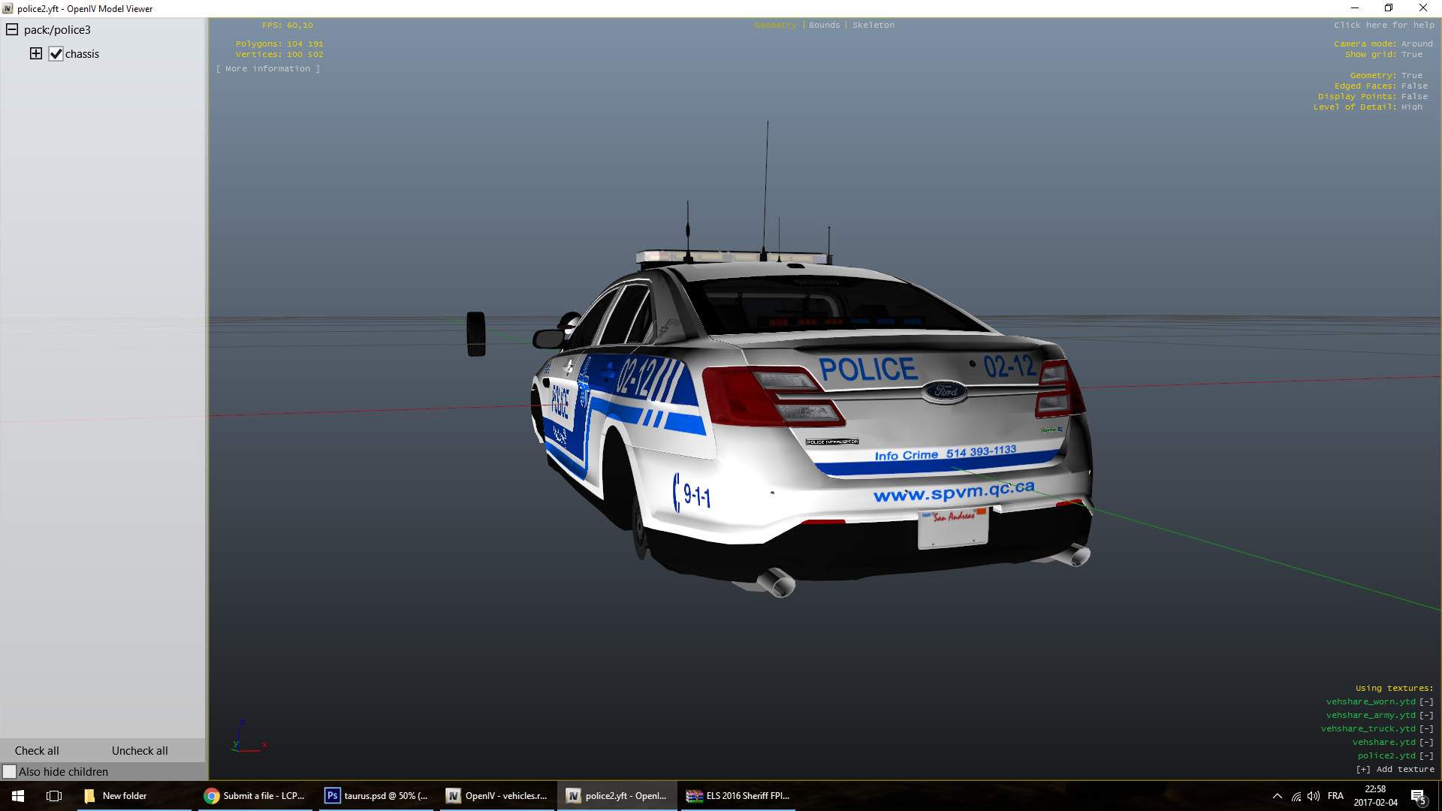The image size is (1442, 811).
Task: Open Task View icon in taskbar
Action: coord(54,796)
